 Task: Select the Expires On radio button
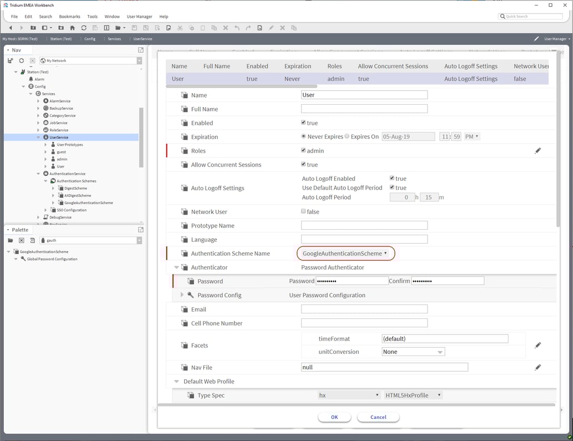[x=347, y=136]
